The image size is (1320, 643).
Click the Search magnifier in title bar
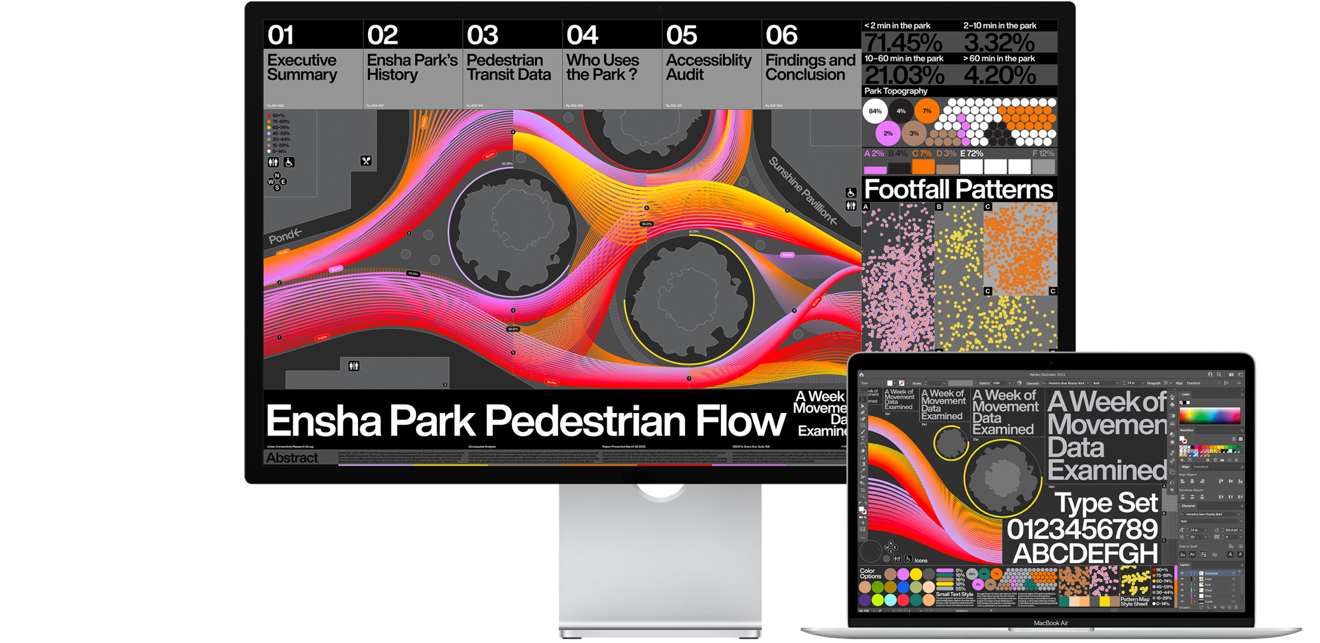[1219, 374]
